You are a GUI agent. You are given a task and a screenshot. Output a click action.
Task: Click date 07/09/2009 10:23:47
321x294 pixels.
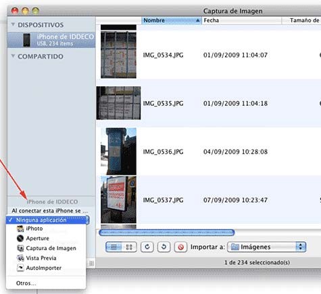tap(235, 200)
